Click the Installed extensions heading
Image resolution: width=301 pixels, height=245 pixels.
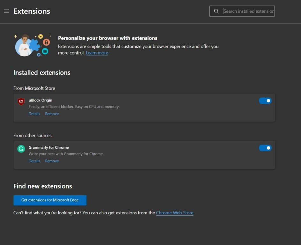click(x=42, y=73)
